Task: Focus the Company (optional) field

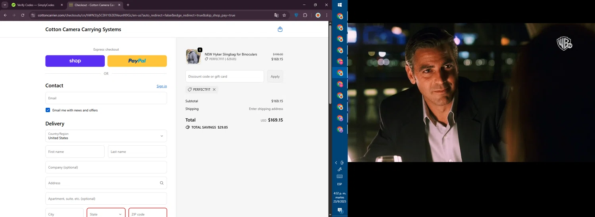Action: point(106,167)
